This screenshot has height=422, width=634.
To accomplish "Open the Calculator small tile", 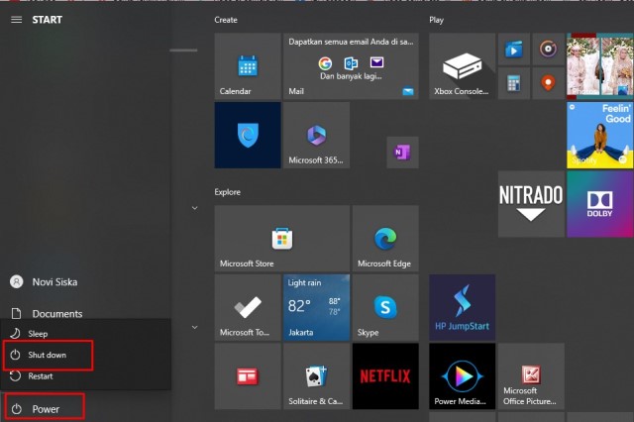I will point(514,83).
